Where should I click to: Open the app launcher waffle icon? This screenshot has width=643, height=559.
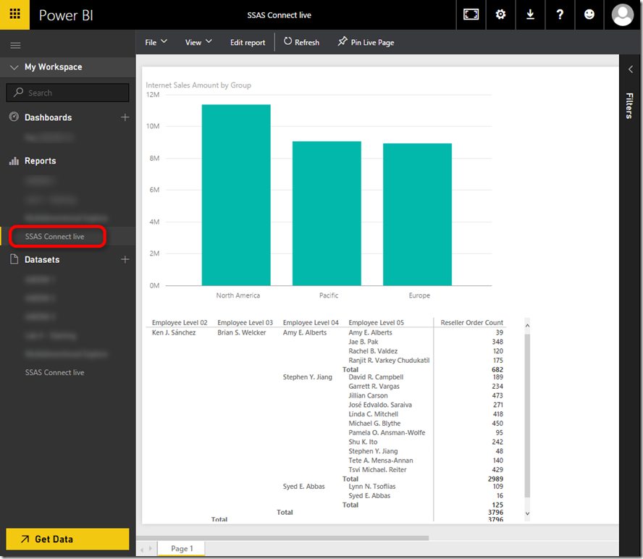[x=14, y=14]
